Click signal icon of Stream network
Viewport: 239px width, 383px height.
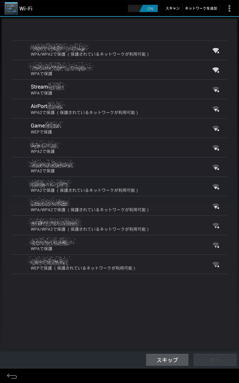pos(216,89)
